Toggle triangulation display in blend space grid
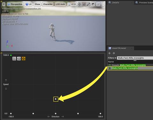This screenshot has height=120, width=153. tap(14, 59)
